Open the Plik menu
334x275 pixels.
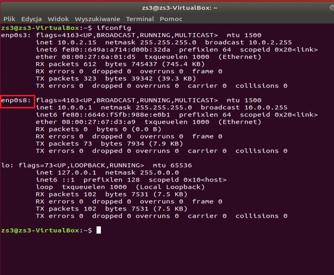click(9, 19)
